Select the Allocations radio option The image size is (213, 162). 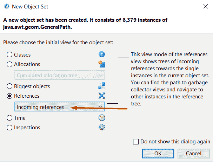(x=9, y=64)
